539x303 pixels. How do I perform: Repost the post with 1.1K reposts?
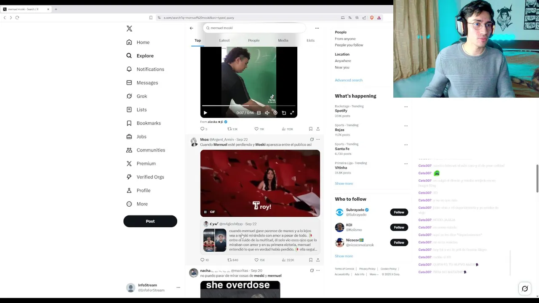coord(232,129)
